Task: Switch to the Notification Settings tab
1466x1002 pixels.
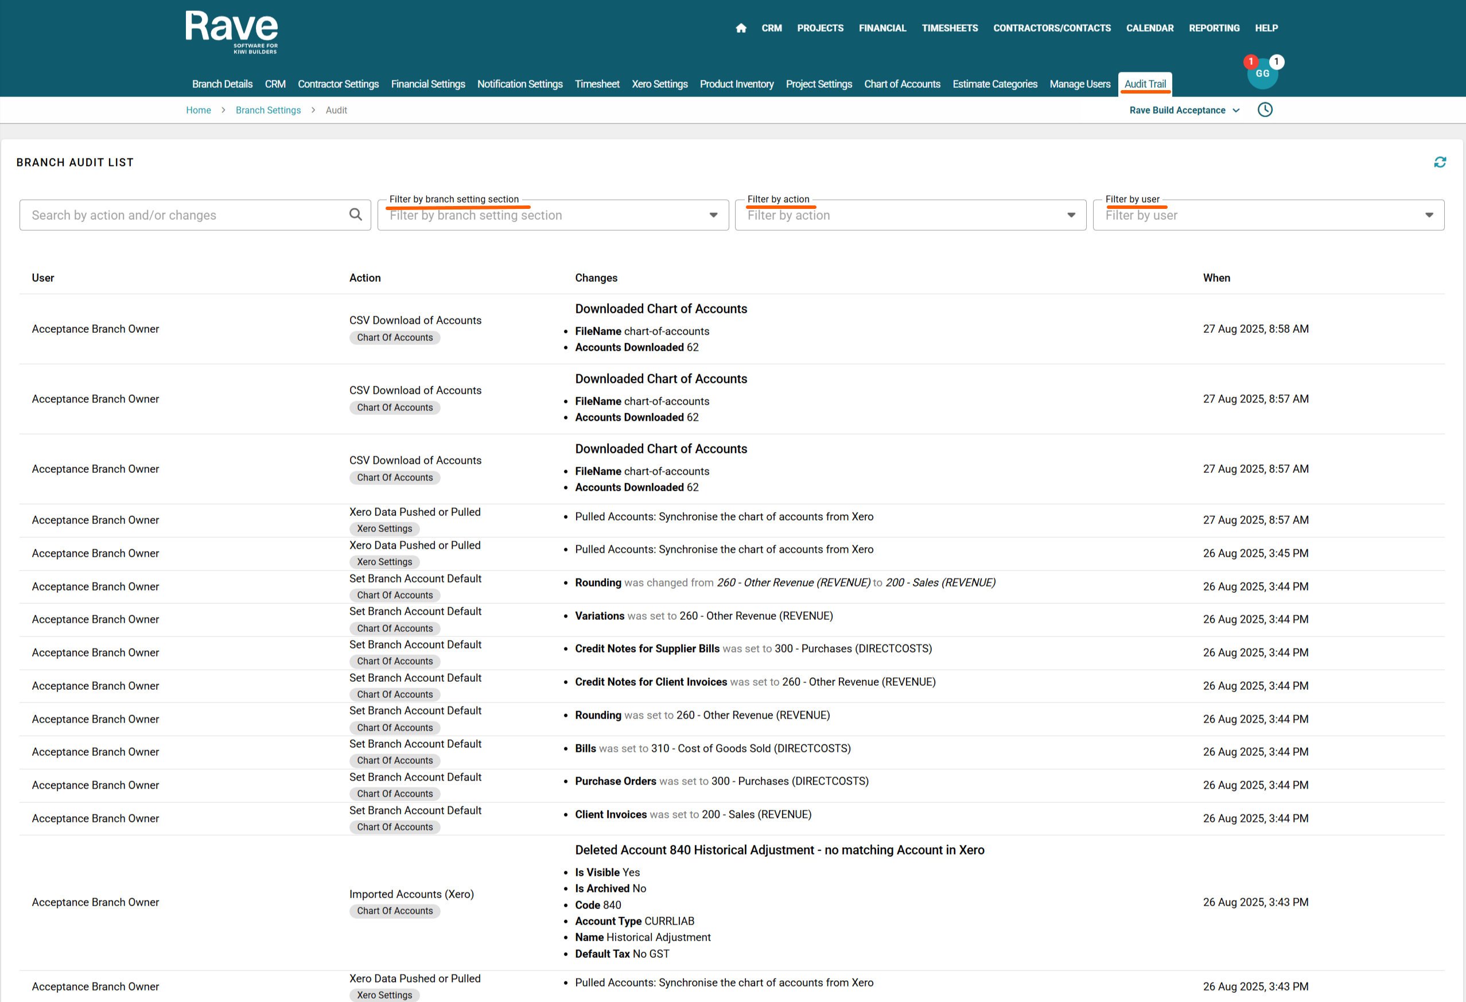Action: click(x=519, y=84)
